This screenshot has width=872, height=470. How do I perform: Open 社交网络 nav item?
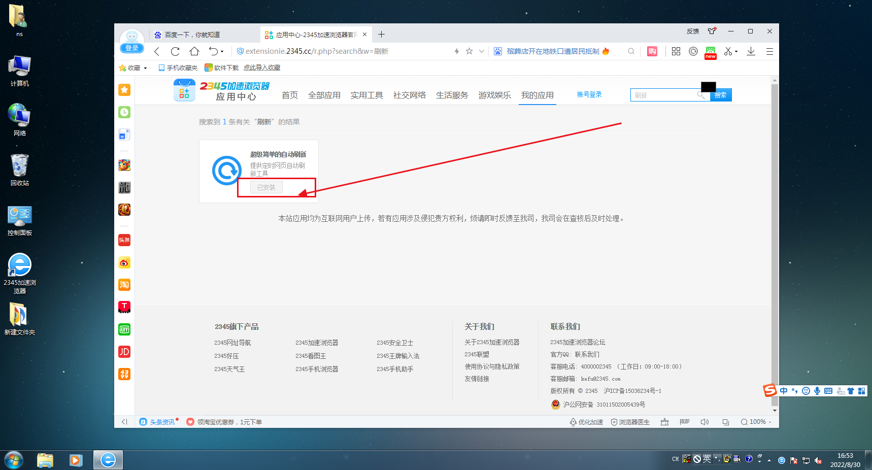[410, 95]
